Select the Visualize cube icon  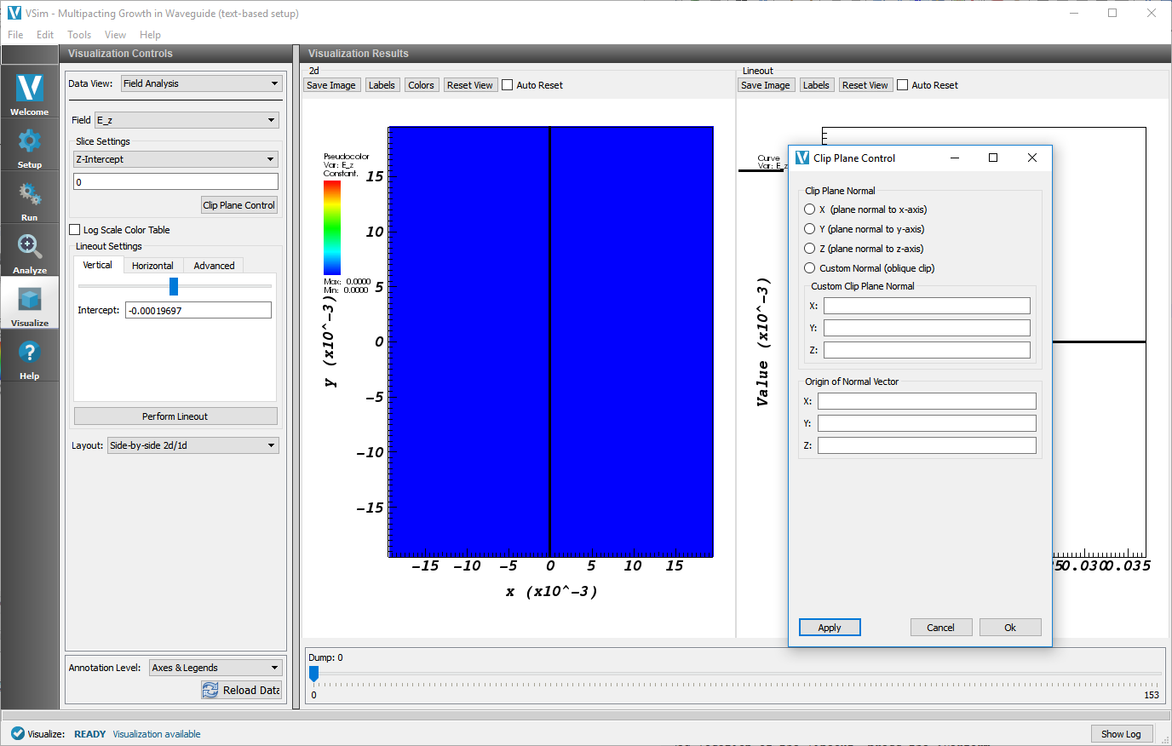[30, 300]
